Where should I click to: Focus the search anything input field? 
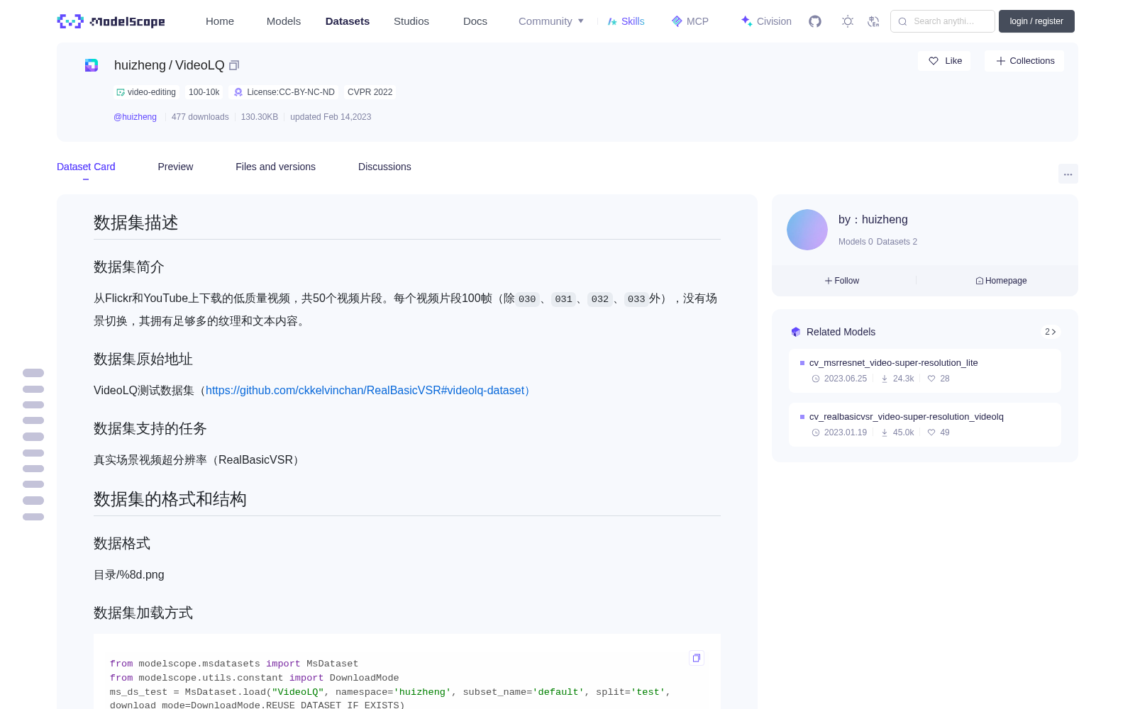[x=943, y=21]
